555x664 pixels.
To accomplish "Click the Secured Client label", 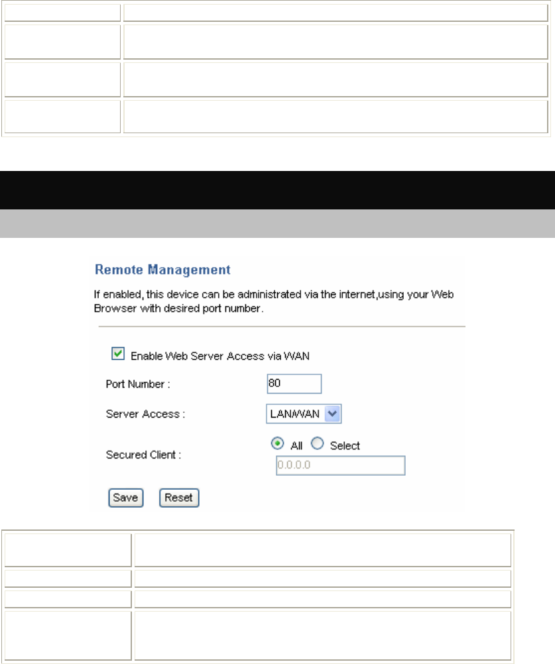I will 143,455.
